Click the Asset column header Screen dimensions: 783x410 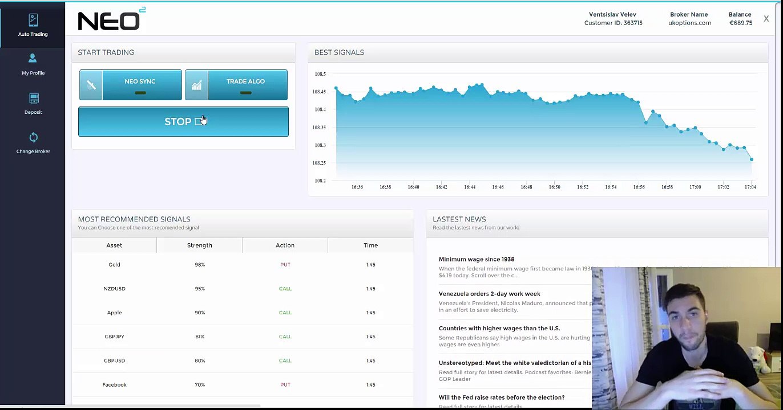(x=114, y=245)
